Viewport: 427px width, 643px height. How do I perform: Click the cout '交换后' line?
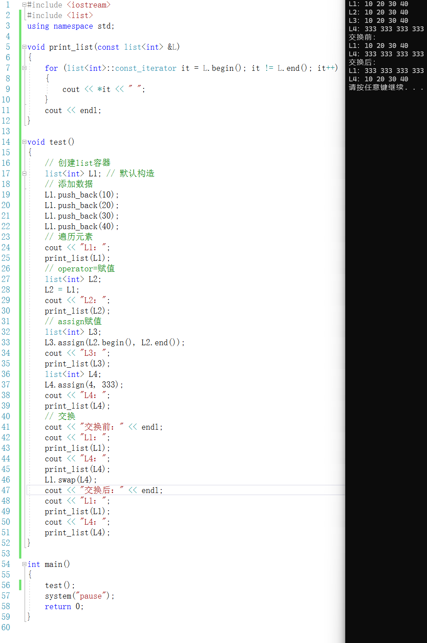pyautogui.click(x=104, y=490)
